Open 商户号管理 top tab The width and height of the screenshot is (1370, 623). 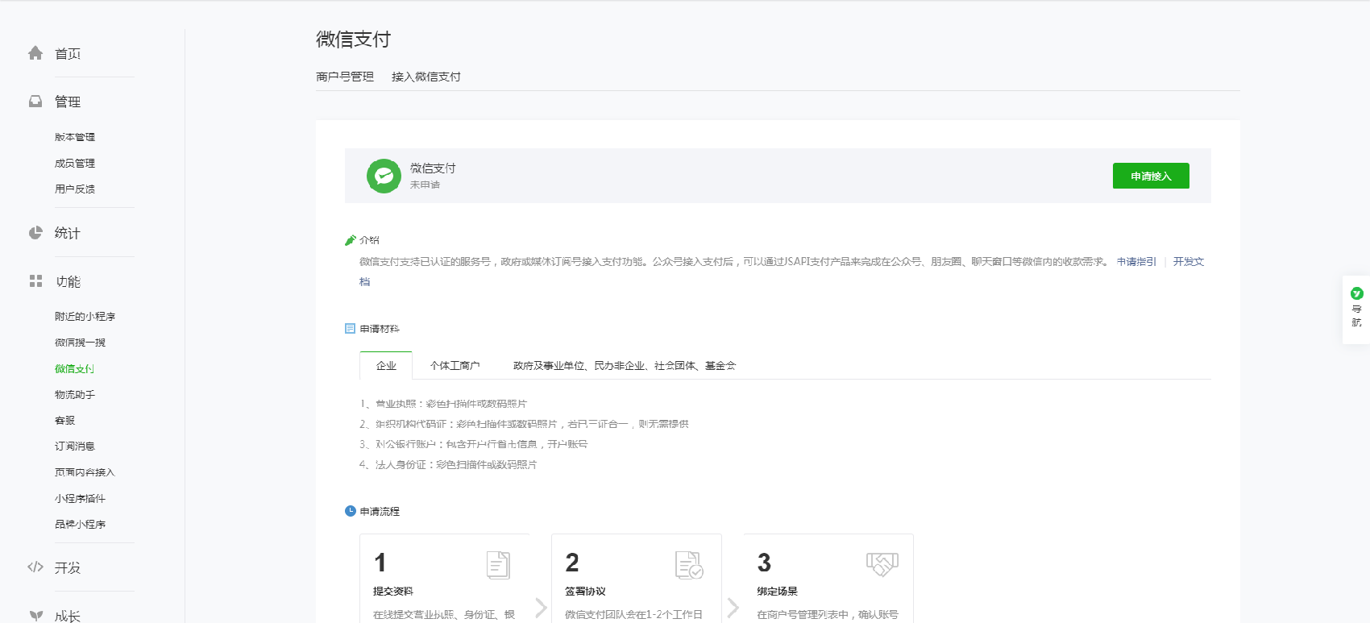click(x=345, y=77)
